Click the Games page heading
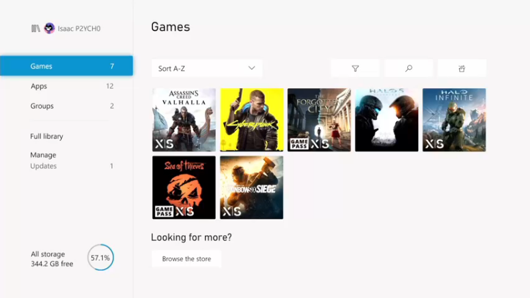The image size is (530, 298). 170,26
